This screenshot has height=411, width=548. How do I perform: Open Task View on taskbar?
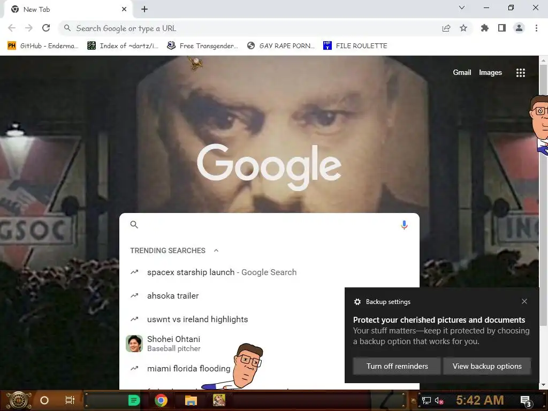[x=70, y=400]
